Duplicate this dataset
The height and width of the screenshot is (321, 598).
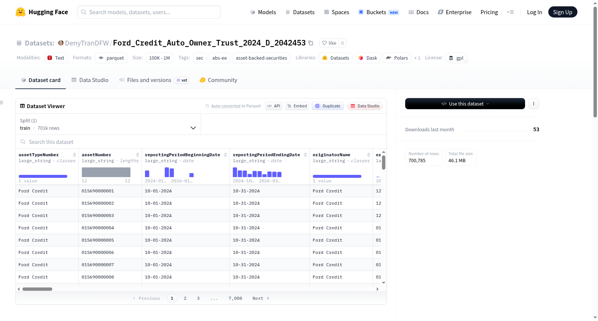[328, 106]
